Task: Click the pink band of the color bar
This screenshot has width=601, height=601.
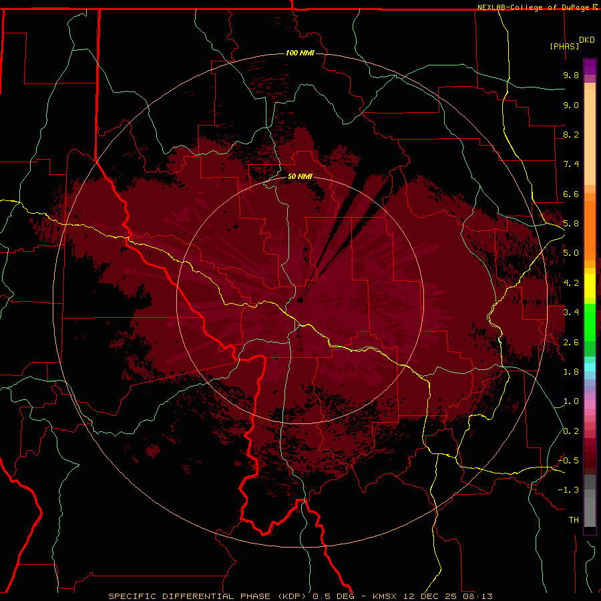Action: pyautogui.click(x=590, y=405)
